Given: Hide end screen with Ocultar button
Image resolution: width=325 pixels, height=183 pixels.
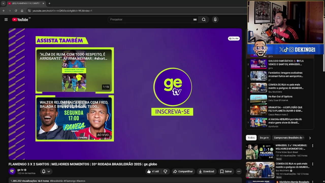Looking at the screenshot, I should 234,38.
